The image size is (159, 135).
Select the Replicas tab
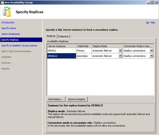(x=51, y=36)
